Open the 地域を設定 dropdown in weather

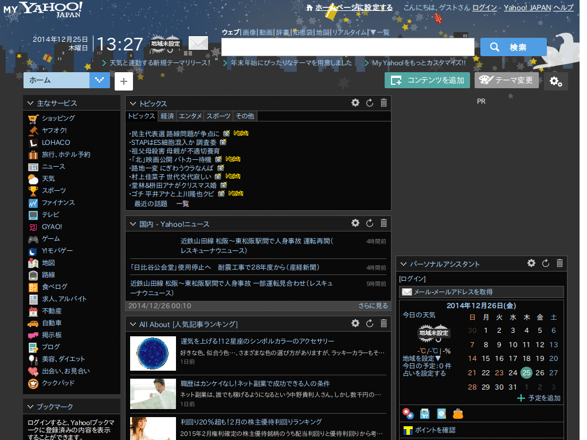coord(421,359)
